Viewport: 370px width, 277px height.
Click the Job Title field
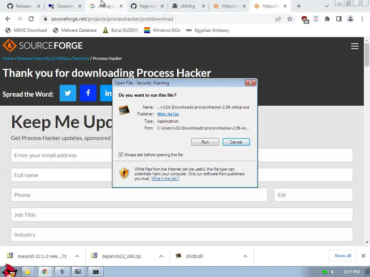point(182,214)
